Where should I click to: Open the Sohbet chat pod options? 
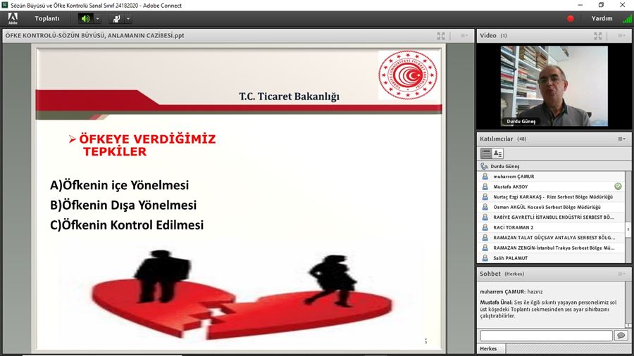click(621, 274)
